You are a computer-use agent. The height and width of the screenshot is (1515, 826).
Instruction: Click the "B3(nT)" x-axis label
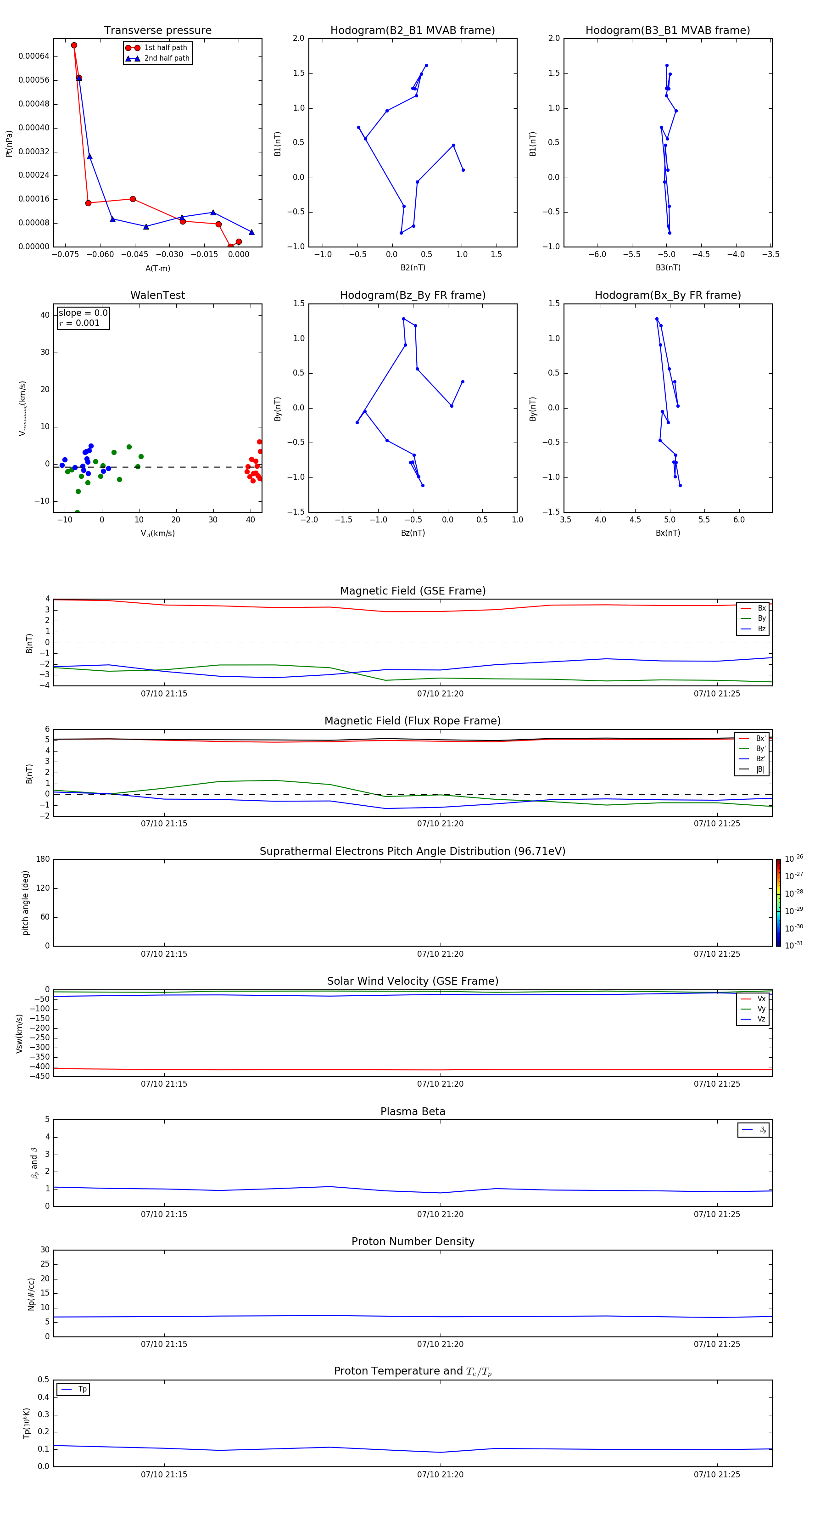coord(668,268)
